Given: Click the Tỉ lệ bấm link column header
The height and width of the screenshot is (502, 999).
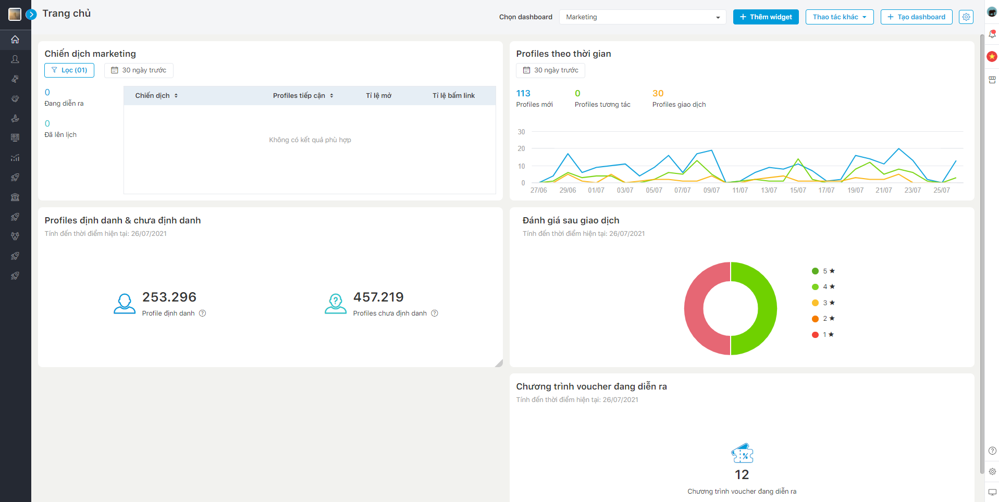Looking at the screenshot, I should [x=453, y=96].
